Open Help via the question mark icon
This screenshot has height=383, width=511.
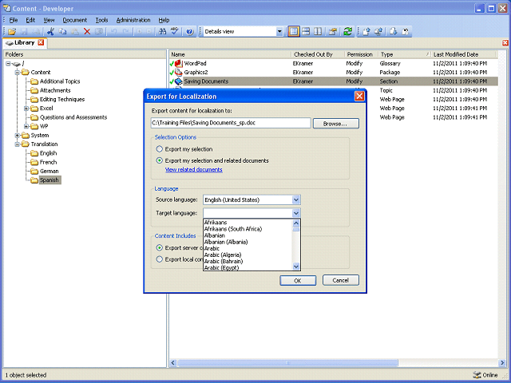pyautogui.click(x=189, y=32)
